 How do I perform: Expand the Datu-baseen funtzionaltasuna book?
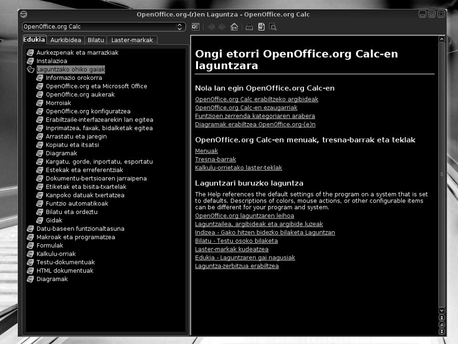[x=31, y=229]
